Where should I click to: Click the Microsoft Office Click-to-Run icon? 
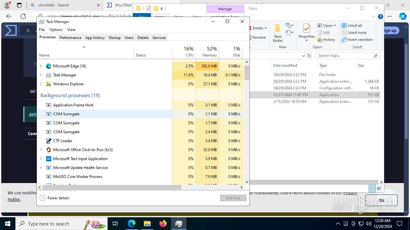(49, 150)
